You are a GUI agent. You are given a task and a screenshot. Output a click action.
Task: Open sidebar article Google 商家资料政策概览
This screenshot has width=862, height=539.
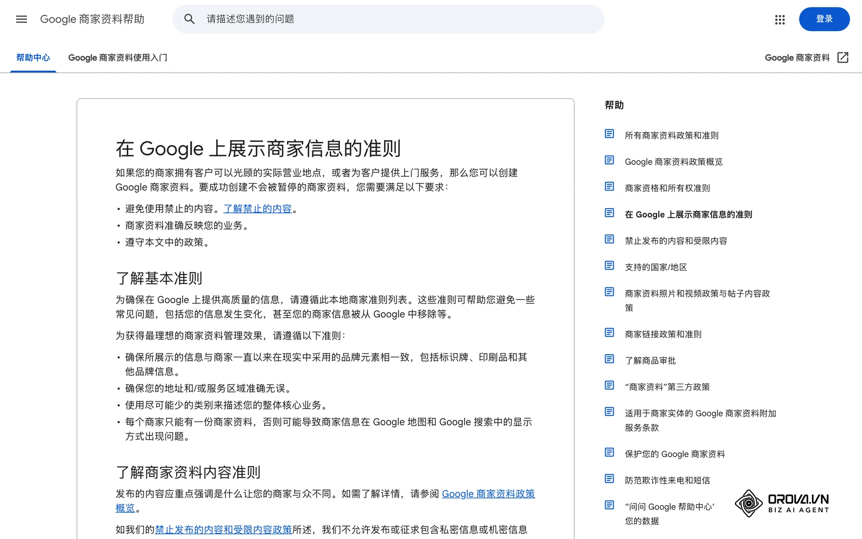(673, 162)
